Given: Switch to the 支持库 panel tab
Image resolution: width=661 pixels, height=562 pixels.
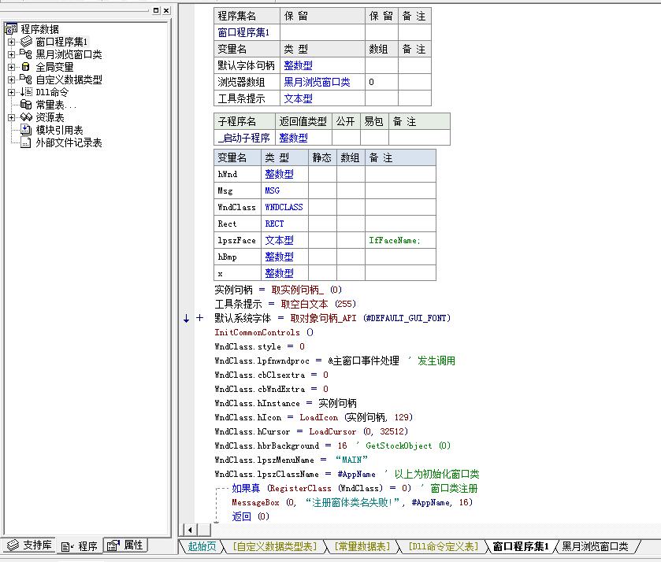Looking at the screenshot, I should pyautogui.click(x=29, y=545).
